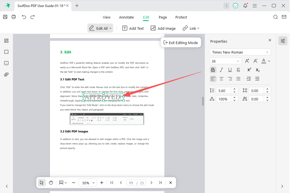The width and height of the screenshot is (290, 193).
Task: Click the document vertical scrollbar thumb
Action: click(203, 101)
